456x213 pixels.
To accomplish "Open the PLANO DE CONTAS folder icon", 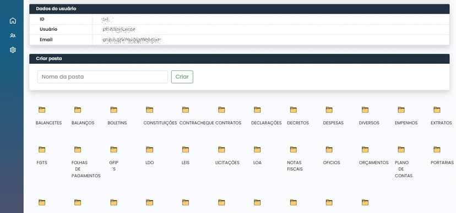I will point(401,150).
